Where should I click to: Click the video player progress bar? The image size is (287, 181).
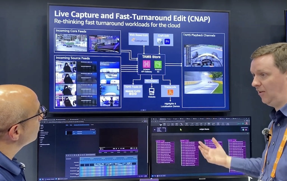(118, 148)
